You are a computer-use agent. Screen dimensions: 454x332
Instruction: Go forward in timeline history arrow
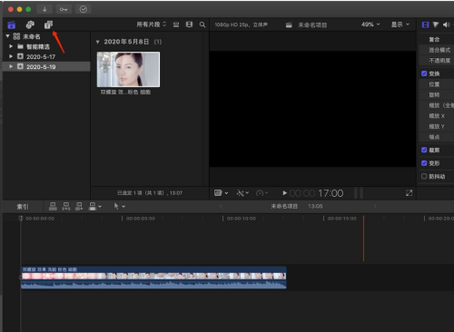point(375,206)
